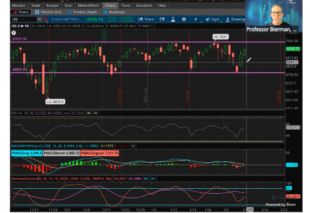Screen dimensions: 310x213
Task: Switch to the Analyze tab
Action: (52, 6)
